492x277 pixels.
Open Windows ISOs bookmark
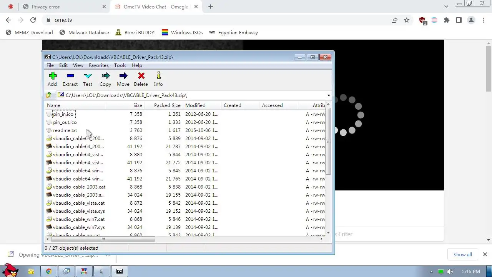(182, 33)
